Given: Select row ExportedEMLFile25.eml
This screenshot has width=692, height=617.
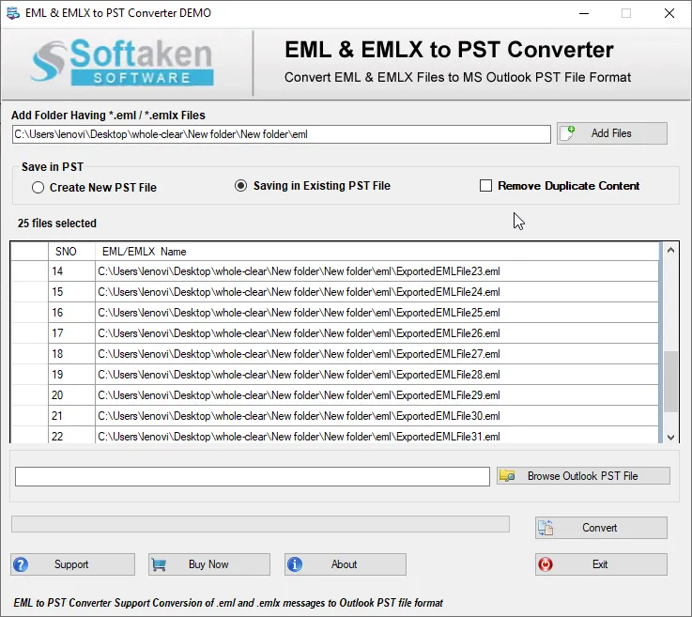Looking at the screenshot, I should point(335,313).
